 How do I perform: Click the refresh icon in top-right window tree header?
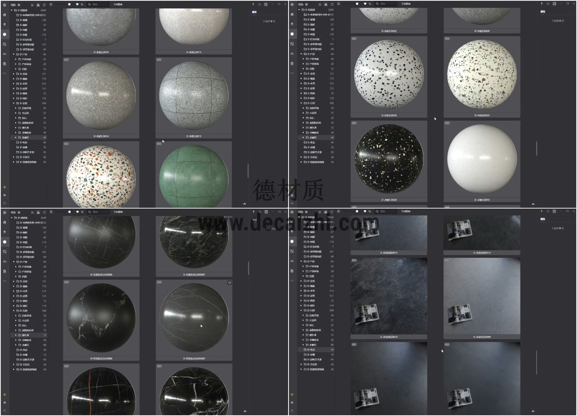pos(332,4)
